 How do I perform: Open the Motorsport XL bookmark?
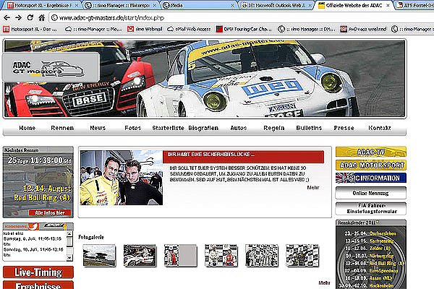click(30, 29)
